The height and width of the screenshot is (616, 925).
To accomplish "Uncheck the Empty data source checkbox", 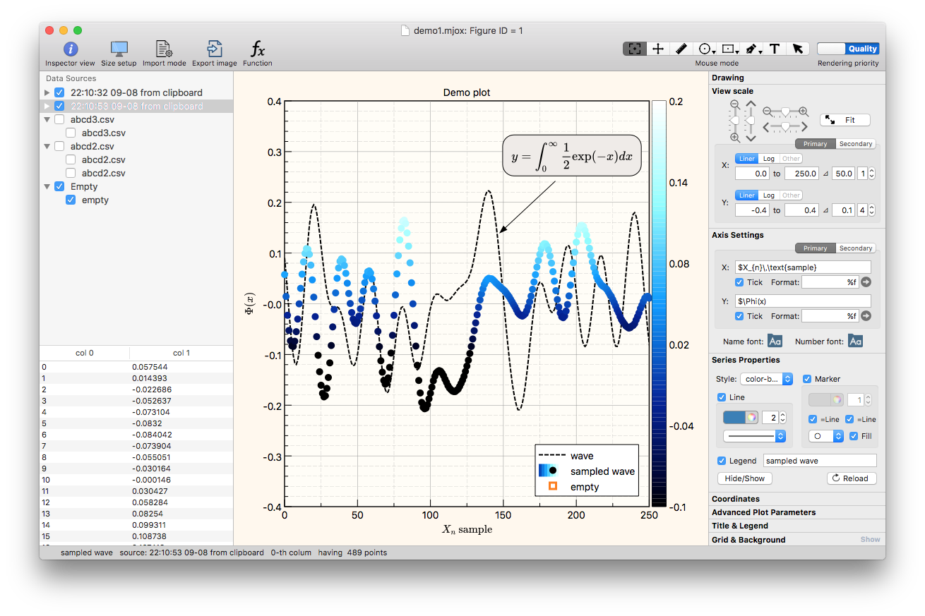I will pyautogui.click(x=59, y=186).
